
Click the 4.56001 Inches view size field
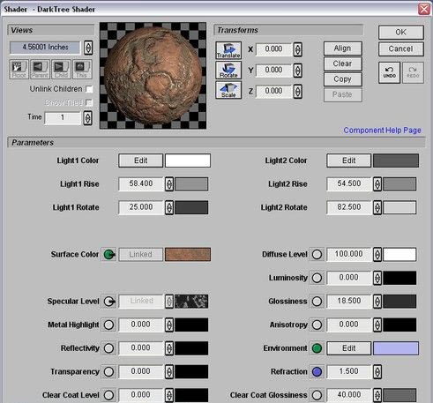[45, 48]
